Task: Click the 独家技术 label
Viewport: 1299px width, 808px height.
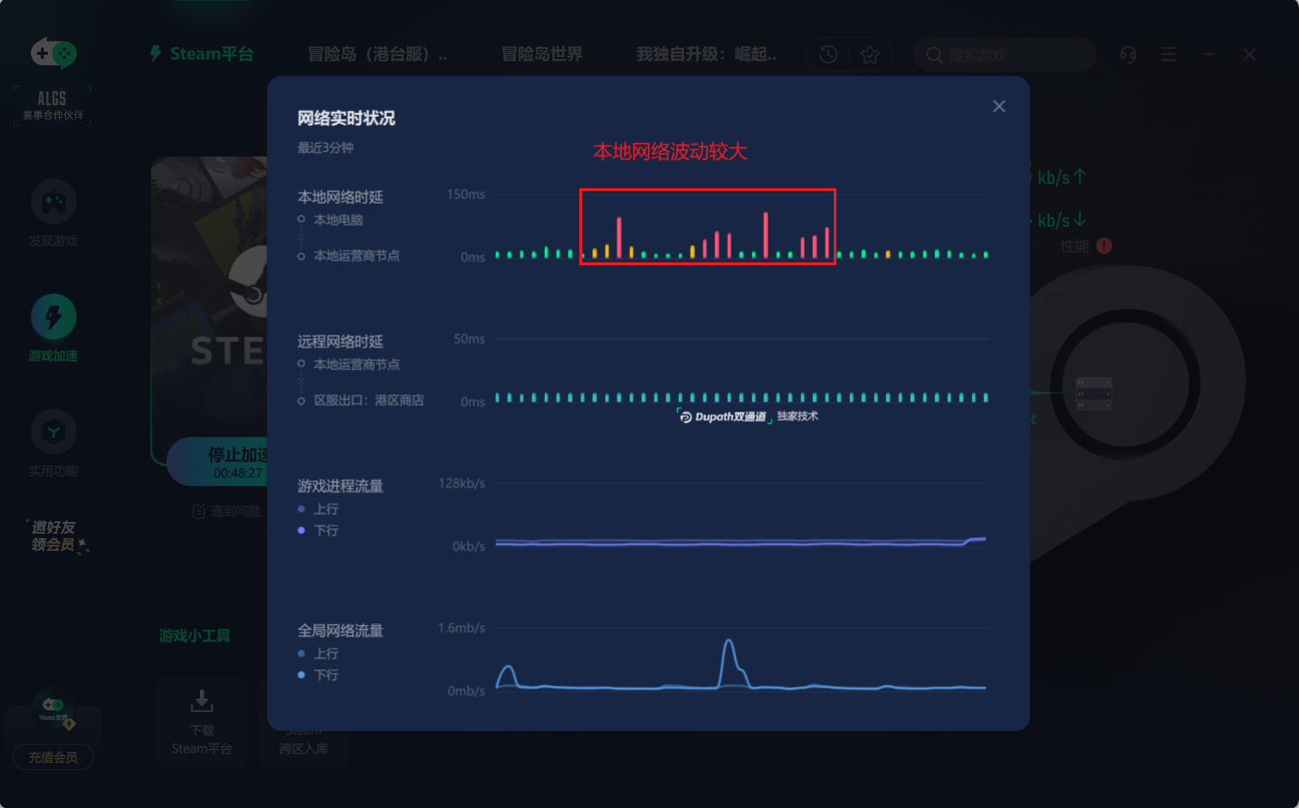Action: [798, 416]
